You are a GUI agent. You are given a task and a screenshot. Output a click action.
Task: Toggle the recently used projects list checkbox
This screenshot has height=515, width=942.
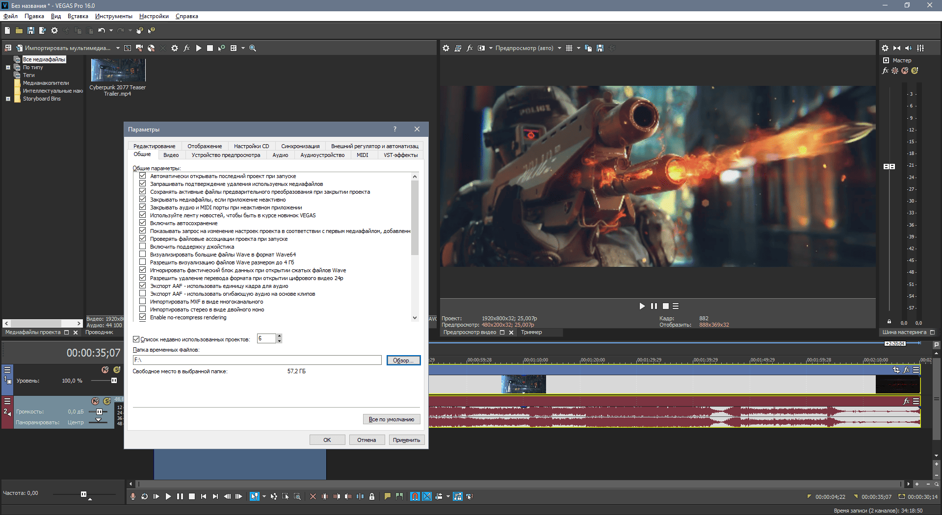[x=136, y=339]
